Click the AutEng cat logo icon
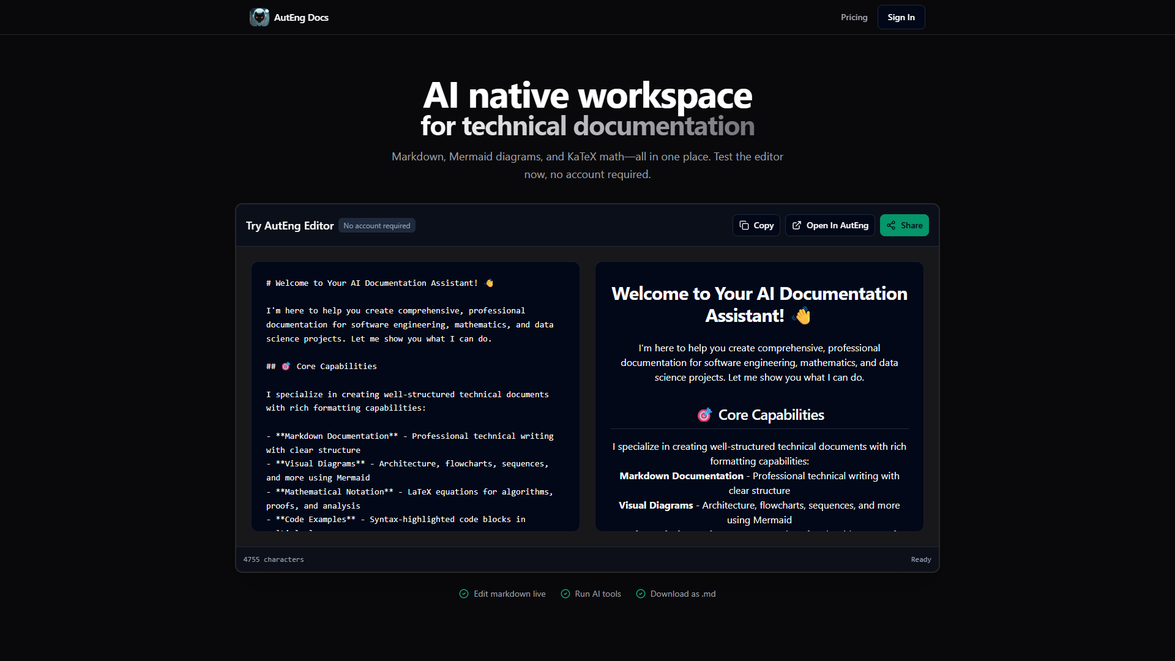This screenshot has height=661, width=1175. [x=259, y=17]
